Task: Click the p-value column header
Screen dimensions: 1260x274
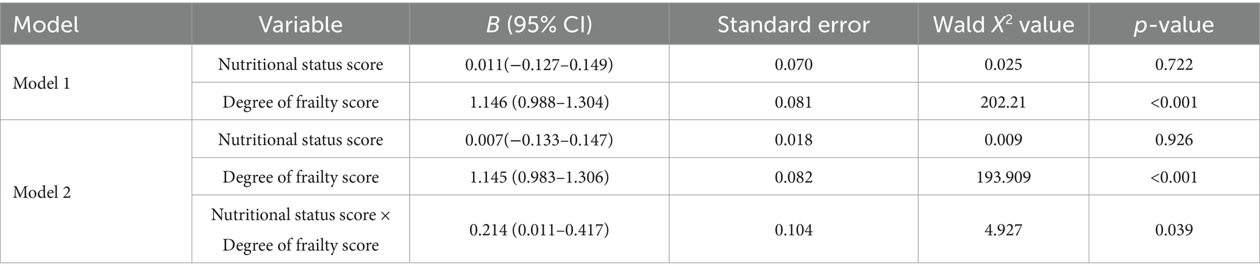Action: coord(1173,25)
